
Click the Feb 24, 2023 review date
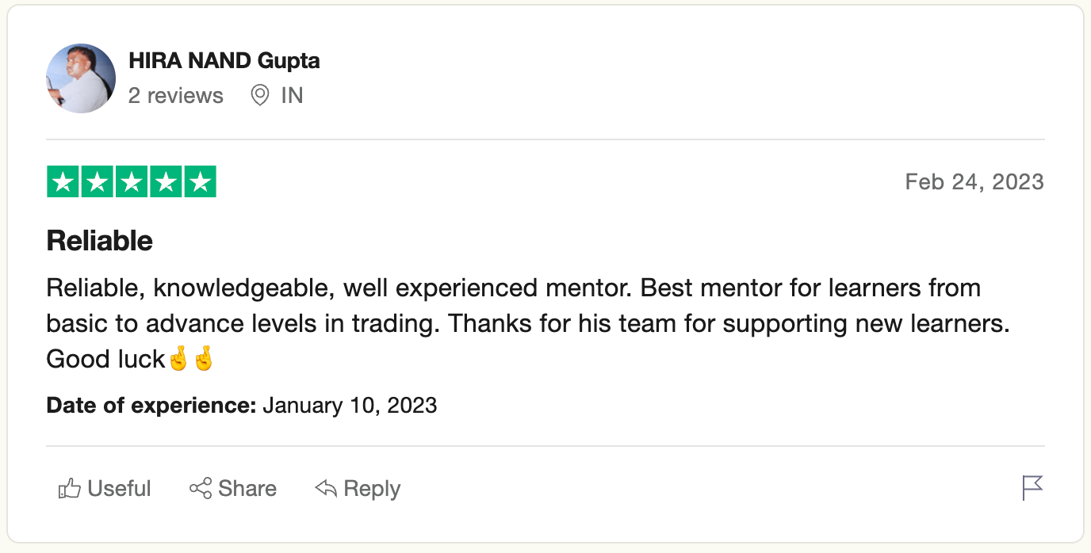click(x=974, y=182)
